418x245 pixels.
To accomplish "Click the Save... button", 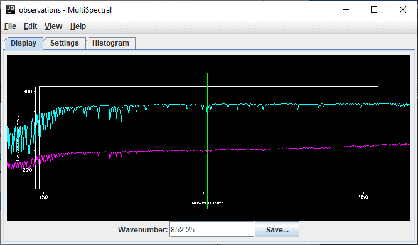I will [277, 229].
